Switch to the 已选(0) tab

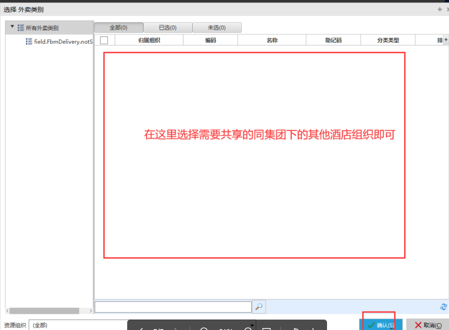(168, 28)
